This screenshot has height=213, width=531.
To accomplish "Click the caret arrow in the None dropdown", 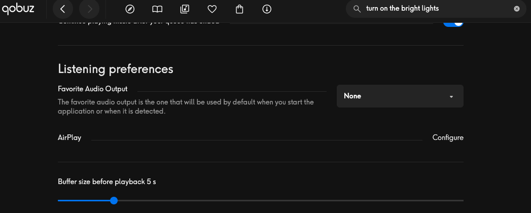I will point(451,96).
